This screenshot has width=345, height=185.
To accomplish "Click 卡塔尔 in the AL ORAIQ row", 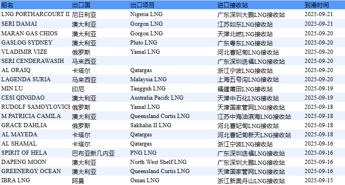I will click(81, 71).
